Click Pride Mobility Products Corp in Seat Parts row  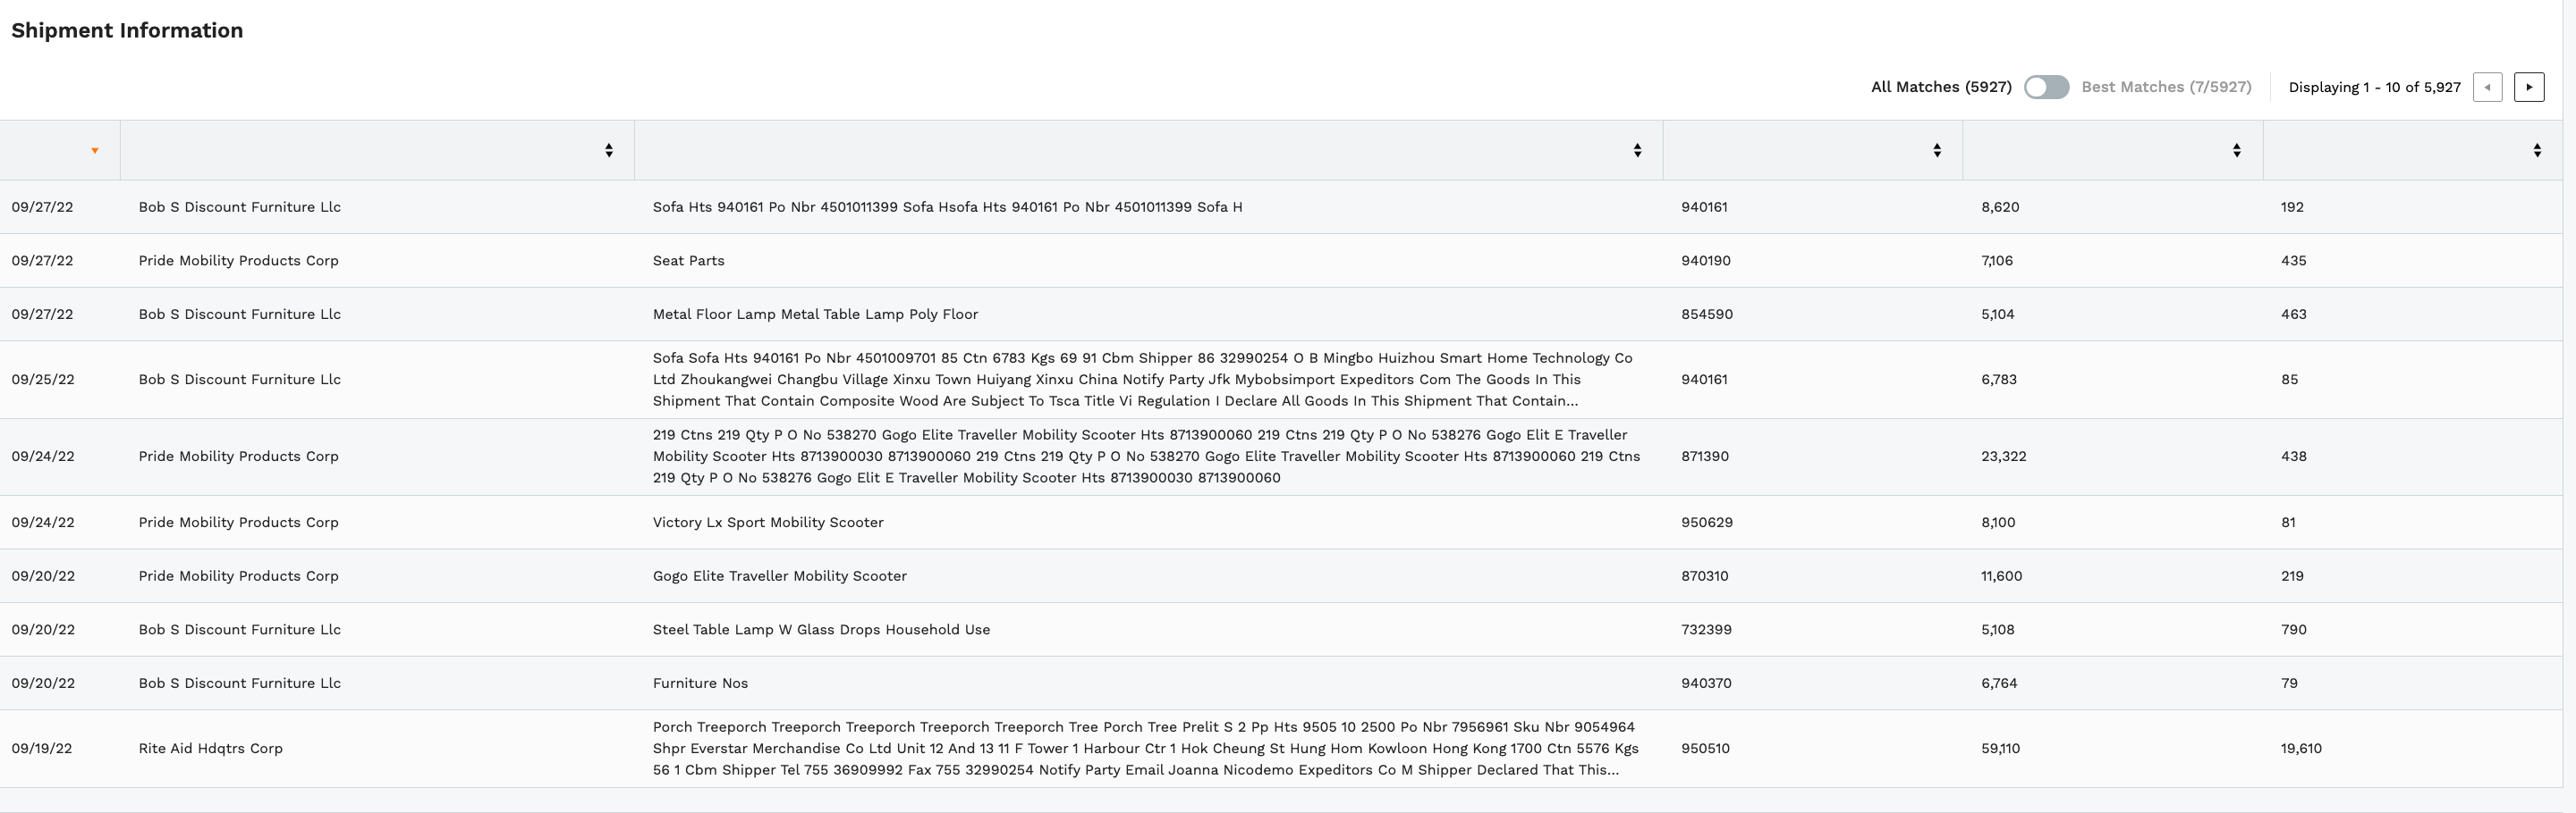[x=238, y=261]
